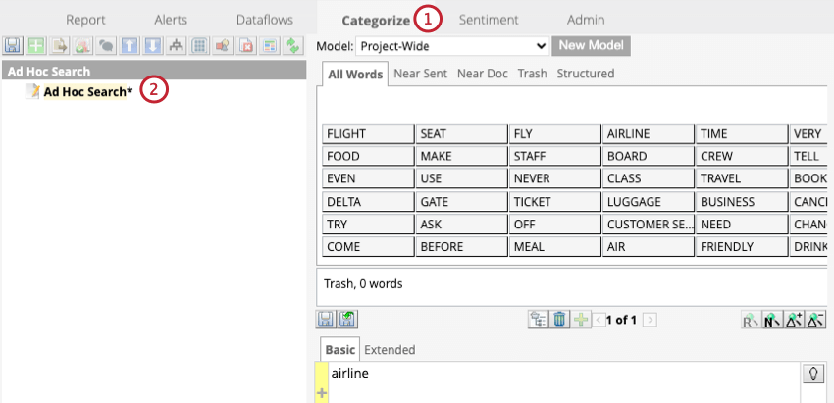Screen dimensions: 834x403
Task: Click the trash can icon in rule toolbar
Action: click(x=559, y=319)
